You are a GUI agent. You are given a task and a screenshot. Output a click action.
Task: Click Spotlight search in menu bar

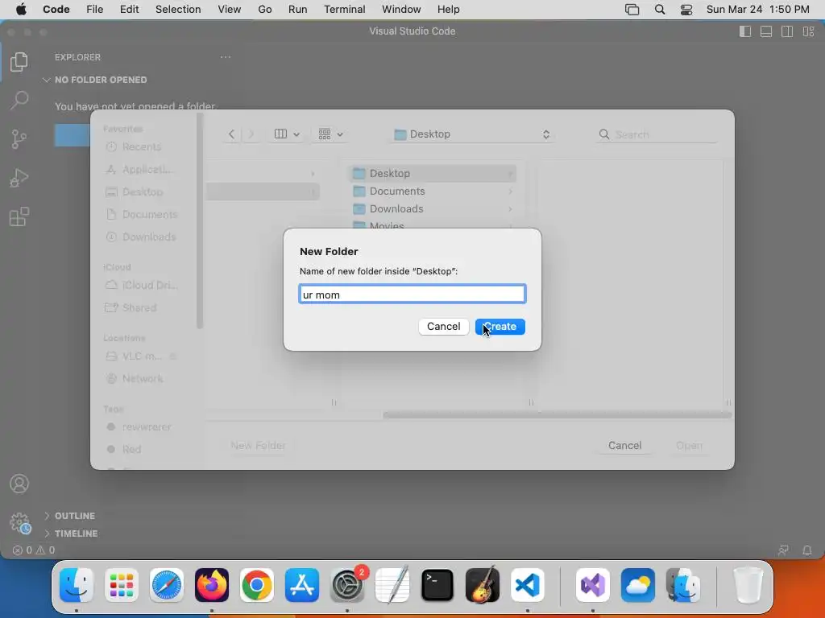660,10
